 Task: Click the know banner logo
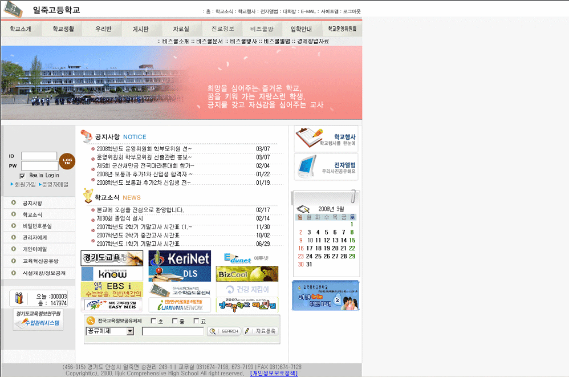coord(112,274)
